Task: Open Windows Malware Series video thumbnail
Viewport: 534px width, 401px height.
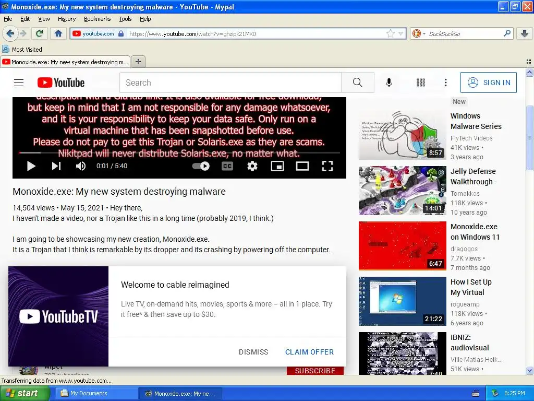Action: (x=402, y=135)
